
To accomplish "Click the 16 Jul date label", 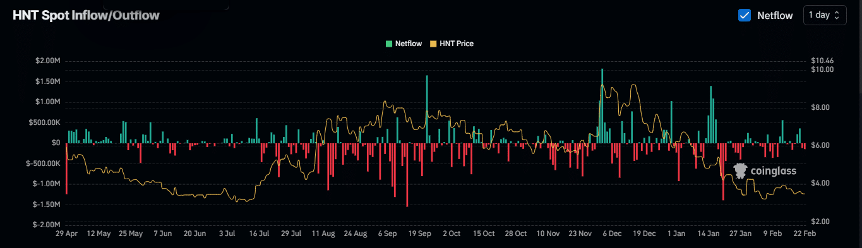I will (259, 233).
